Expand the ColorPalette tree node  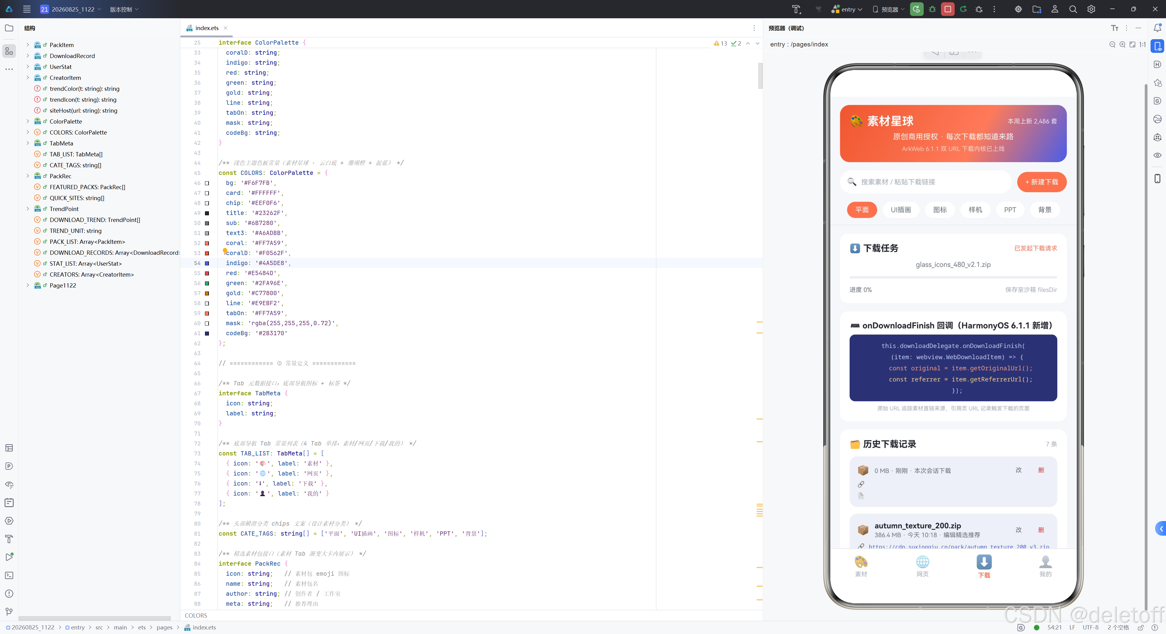tap(28, 121)
